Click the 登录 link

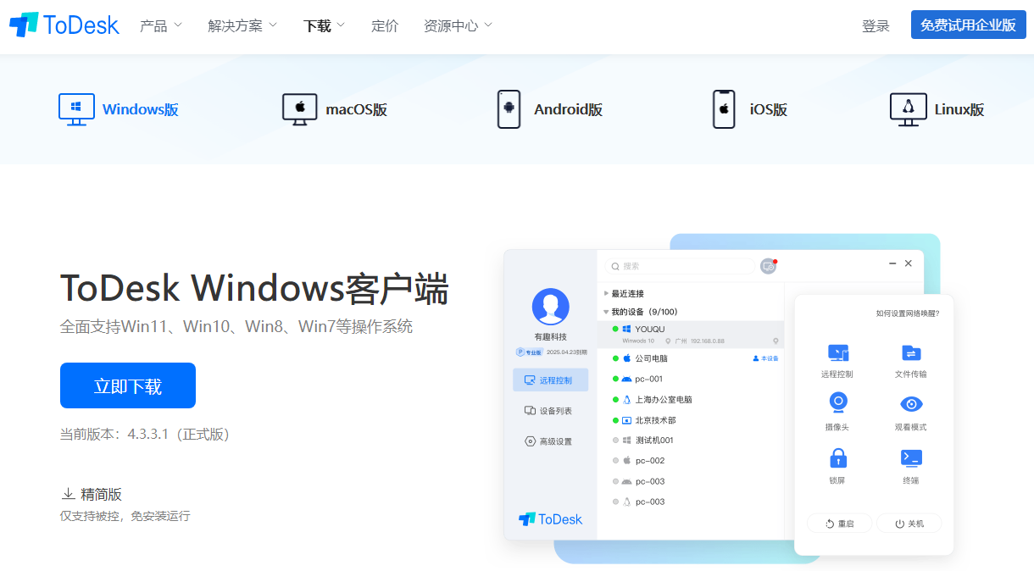(876, 26)
